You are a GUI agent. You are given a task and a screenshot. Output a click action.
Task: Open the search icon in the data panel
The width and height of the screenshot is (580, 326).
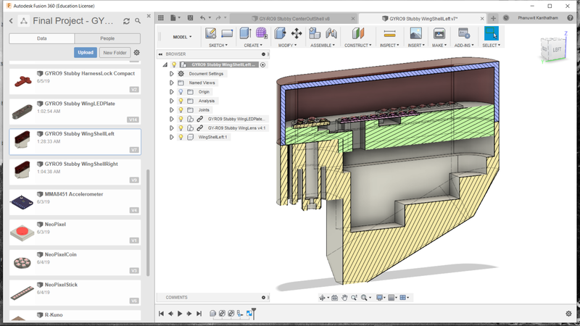click(x=138, y=21)
